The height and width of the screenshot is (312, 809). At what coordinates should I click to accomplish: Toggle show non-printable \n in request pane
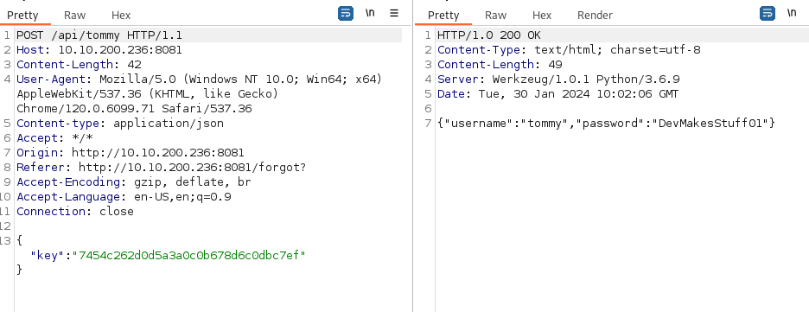click(370, 14)
